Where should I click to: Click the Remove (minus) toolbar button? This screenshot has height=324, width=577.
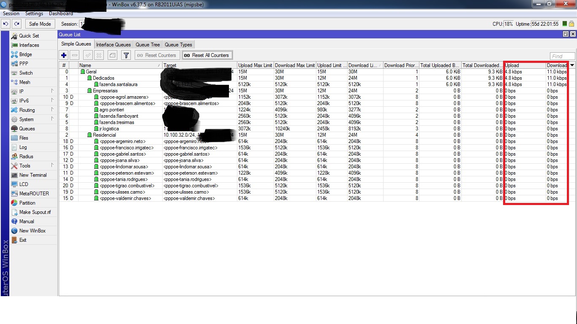(75, 55)
